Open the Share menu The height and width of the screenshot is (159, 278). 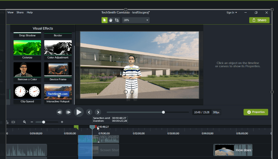[x=20, y=12]
